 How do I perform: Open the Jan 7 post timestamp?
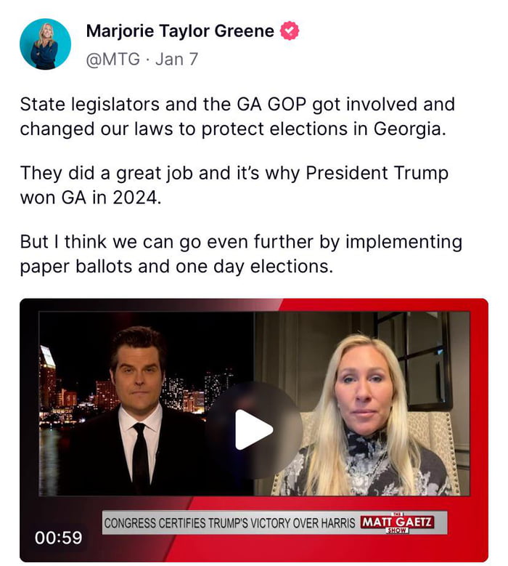(176, 59)
